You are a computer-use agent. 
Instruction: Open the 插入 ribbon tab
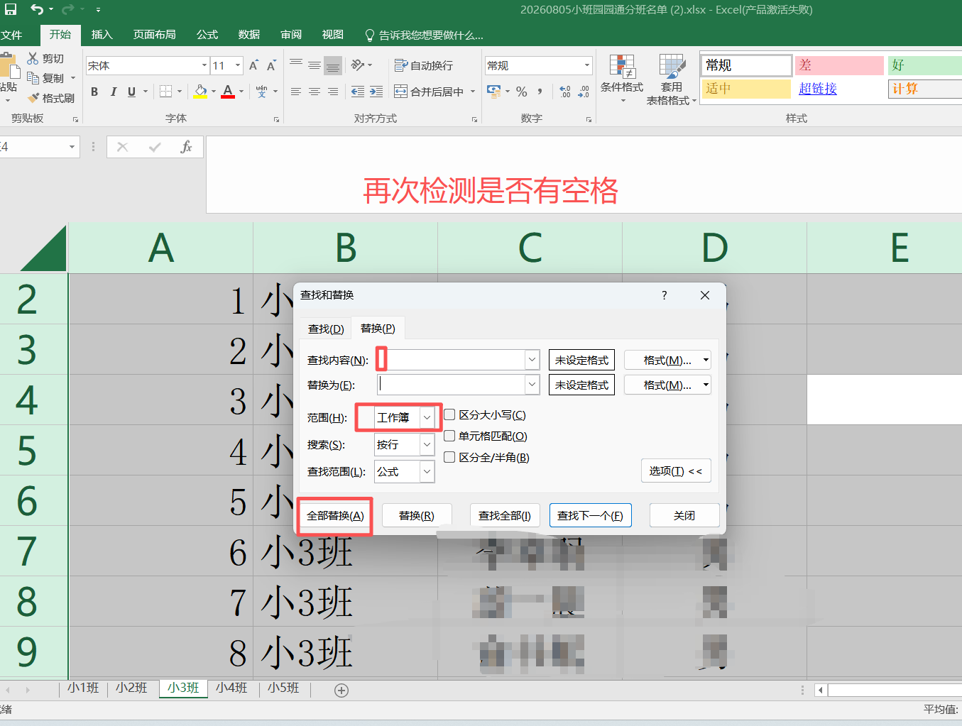102,35
